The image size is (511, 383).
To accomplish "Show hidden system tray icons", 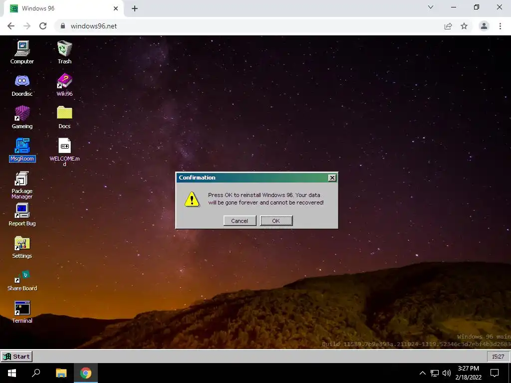I will tap(422, 373).
